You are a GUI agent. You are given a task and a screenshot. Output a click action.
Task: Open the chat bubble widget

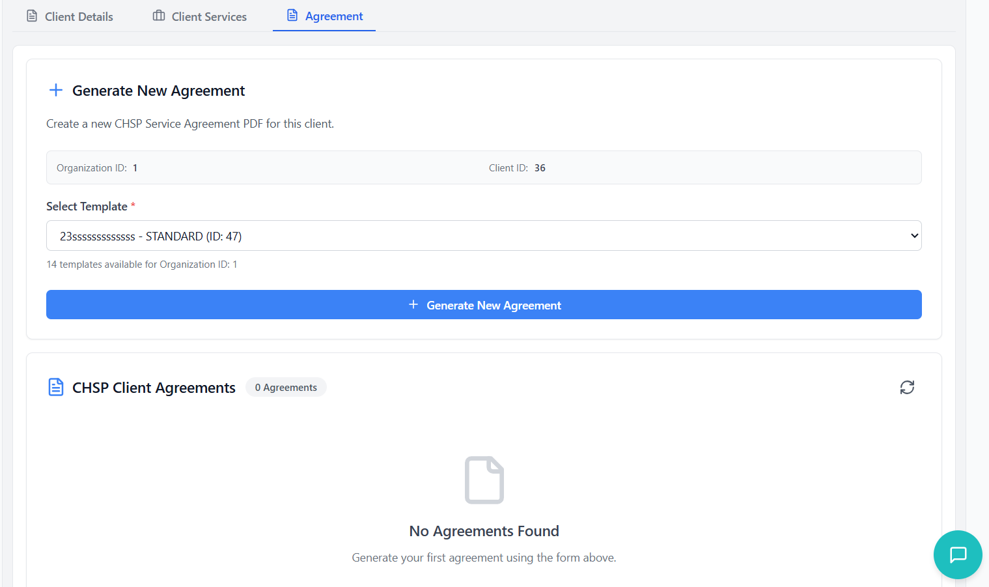tap(957, 554)
